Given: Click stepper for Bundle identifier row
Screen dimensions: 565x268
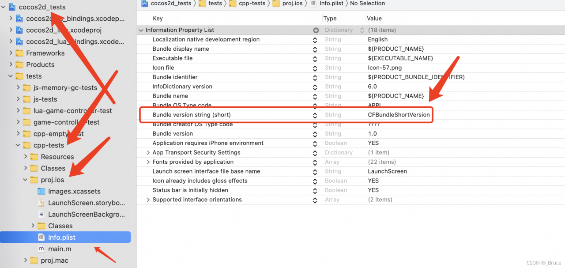Looking at the screenshot, I should point(315,77).
